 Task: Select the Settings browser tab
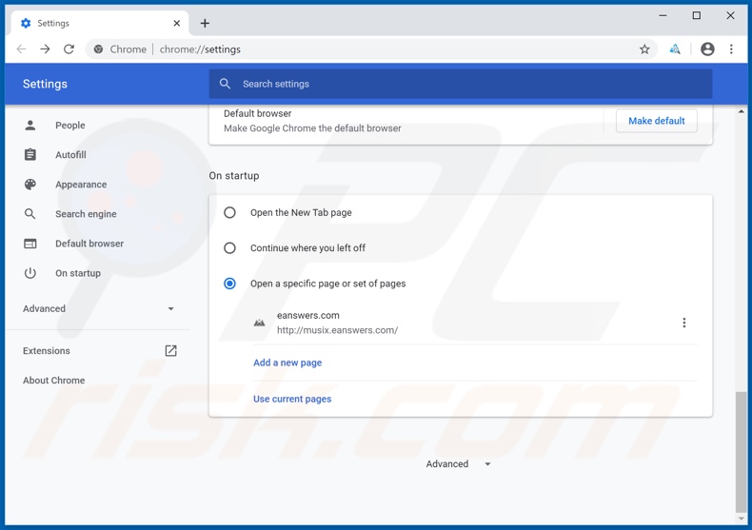click(x=100, y=23)
